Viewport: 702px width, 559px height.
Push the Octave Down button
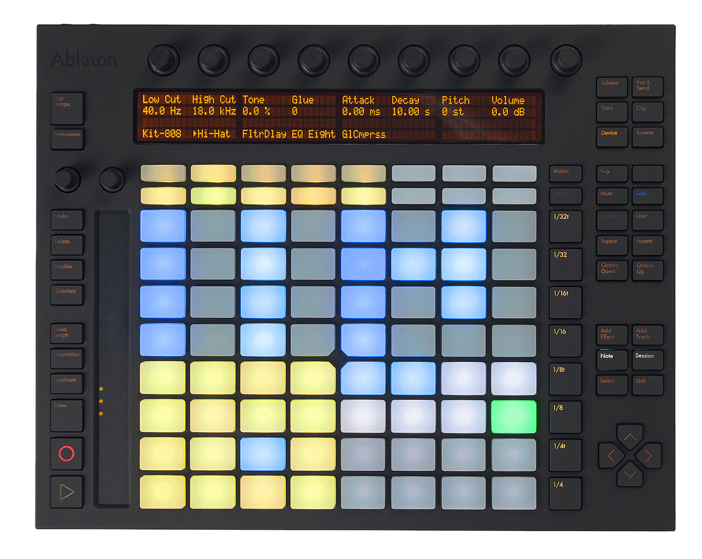[612, 270]
